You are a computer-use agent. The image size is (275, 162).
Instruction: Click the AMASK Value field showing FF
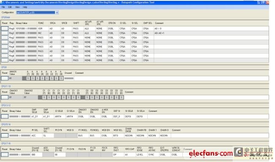coord(15,78)
